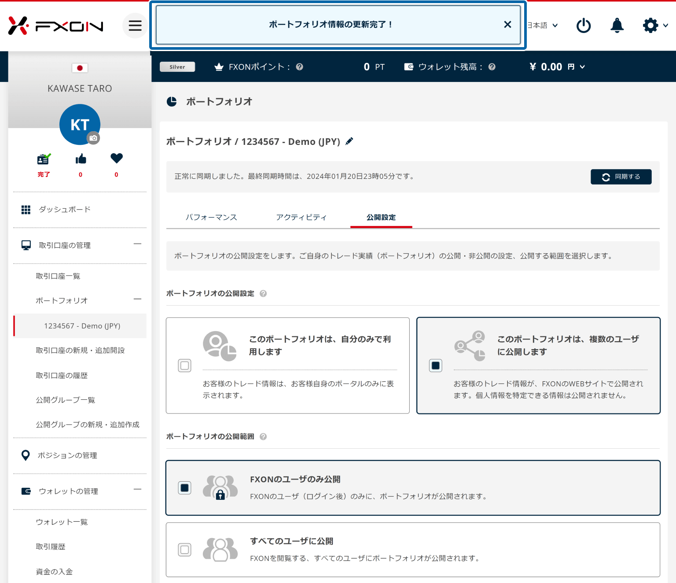Toggle the hamburger menu button
676x583 pixels.
click(135, 26)
